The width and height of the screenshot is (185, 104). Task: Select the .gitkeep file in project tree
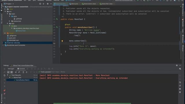pyautogui.click(x=18, y=19)
